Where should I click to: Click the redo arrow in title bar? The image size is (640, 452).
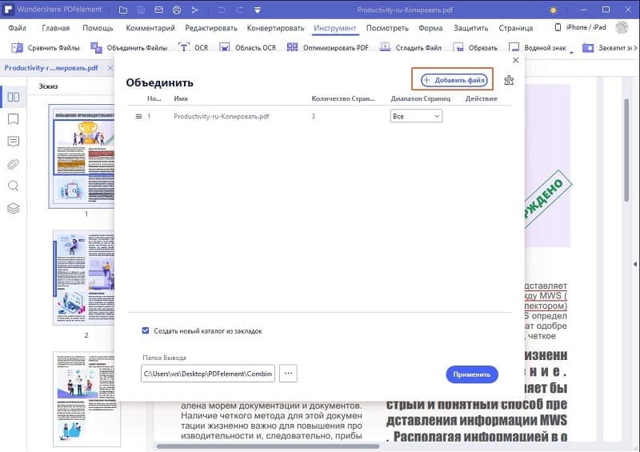click(239, 10)
